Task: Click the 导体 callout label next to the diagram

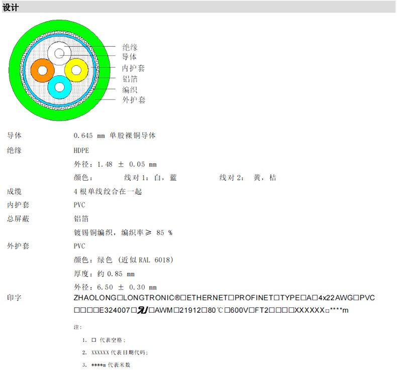Action: [130, 57]
